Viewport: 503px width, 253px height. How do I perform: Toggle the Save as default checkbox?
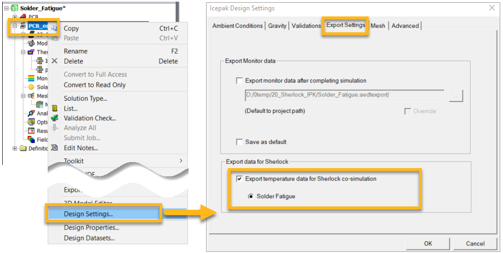[x=239, y=142]
